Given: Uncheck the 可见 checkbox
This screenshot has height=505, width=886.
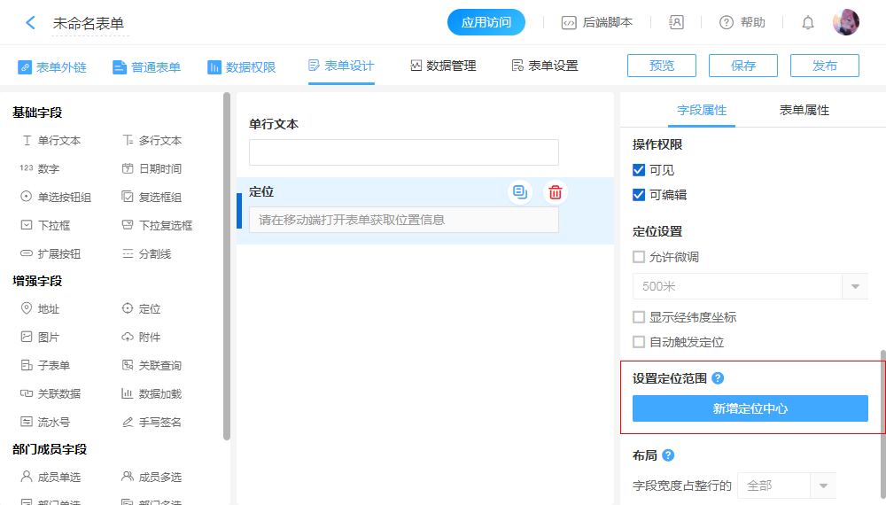Looking at the screenshot, I should pyautogui.click(x=639, y=170).
